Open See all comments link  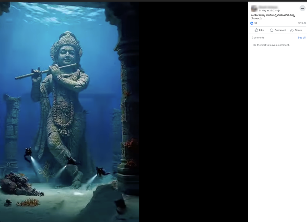click(302, 37)
